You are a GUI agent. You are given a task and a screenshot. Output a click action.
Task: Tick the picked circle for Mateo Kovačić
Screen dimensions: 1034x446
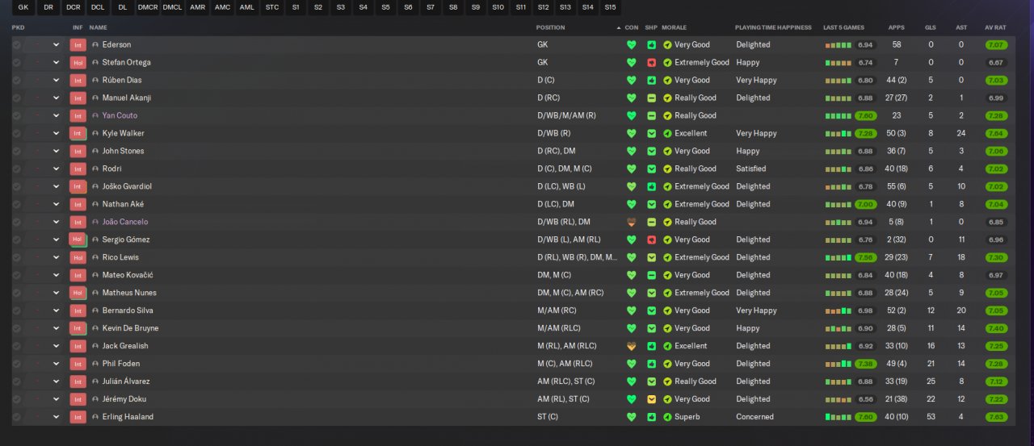click(x=16, y=276)
